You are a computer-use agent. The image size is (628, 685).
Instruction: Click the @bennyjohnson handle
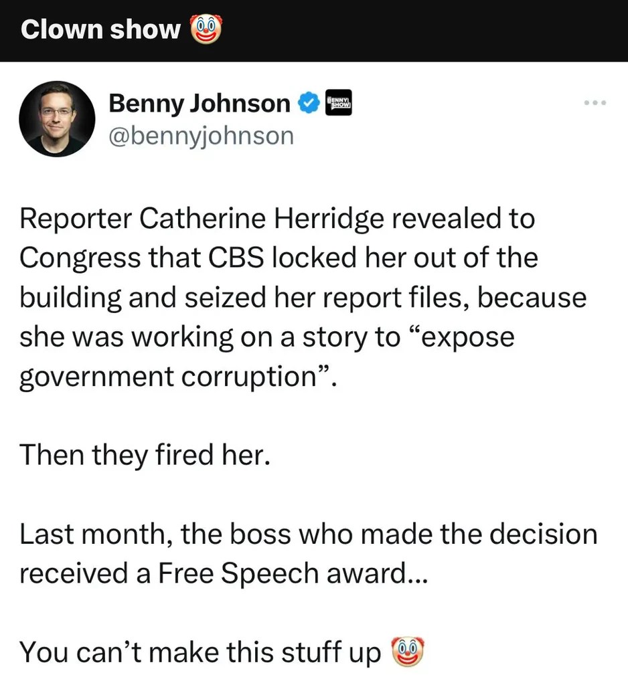click(201, 136)
